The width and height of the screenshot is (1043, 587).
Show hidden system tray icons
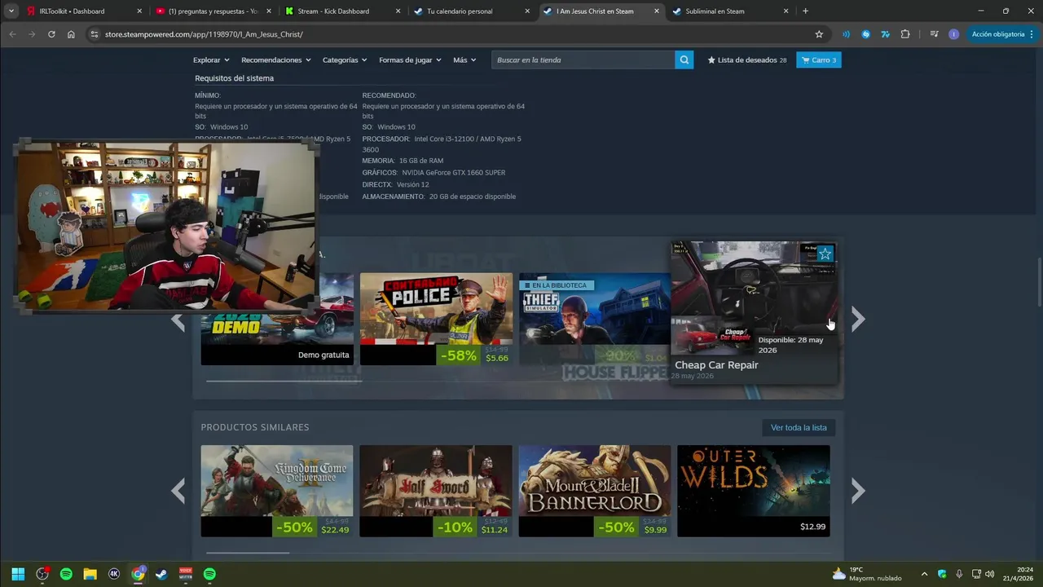click(924, 574)
